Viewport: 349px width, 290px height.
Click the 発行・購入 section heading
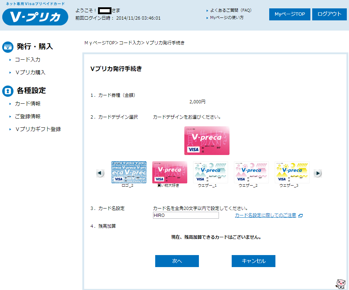(x=35, y=47)
